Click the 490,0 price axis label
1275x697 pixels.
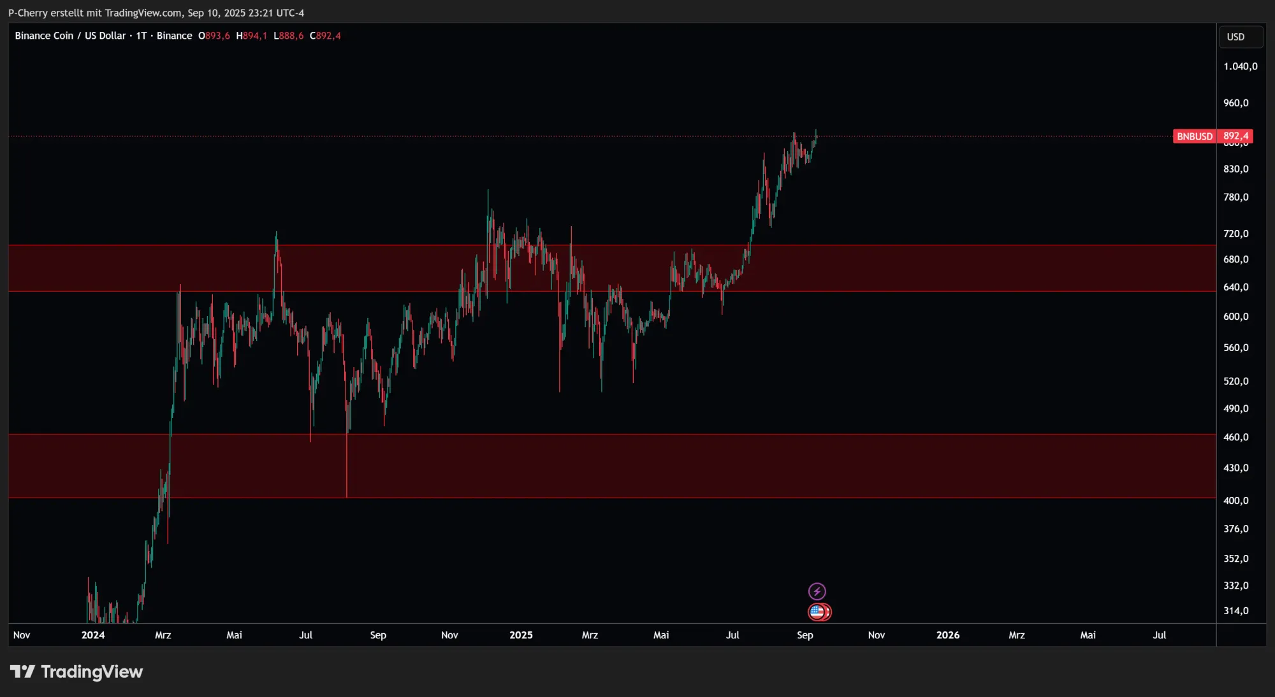[x=1235, y=408]
